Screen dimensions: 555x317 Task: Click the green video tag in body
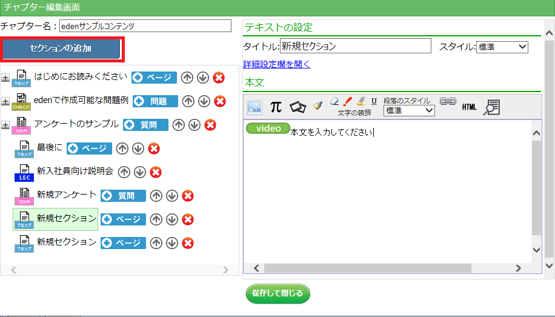pyautogui.click(x=268, y=128)
